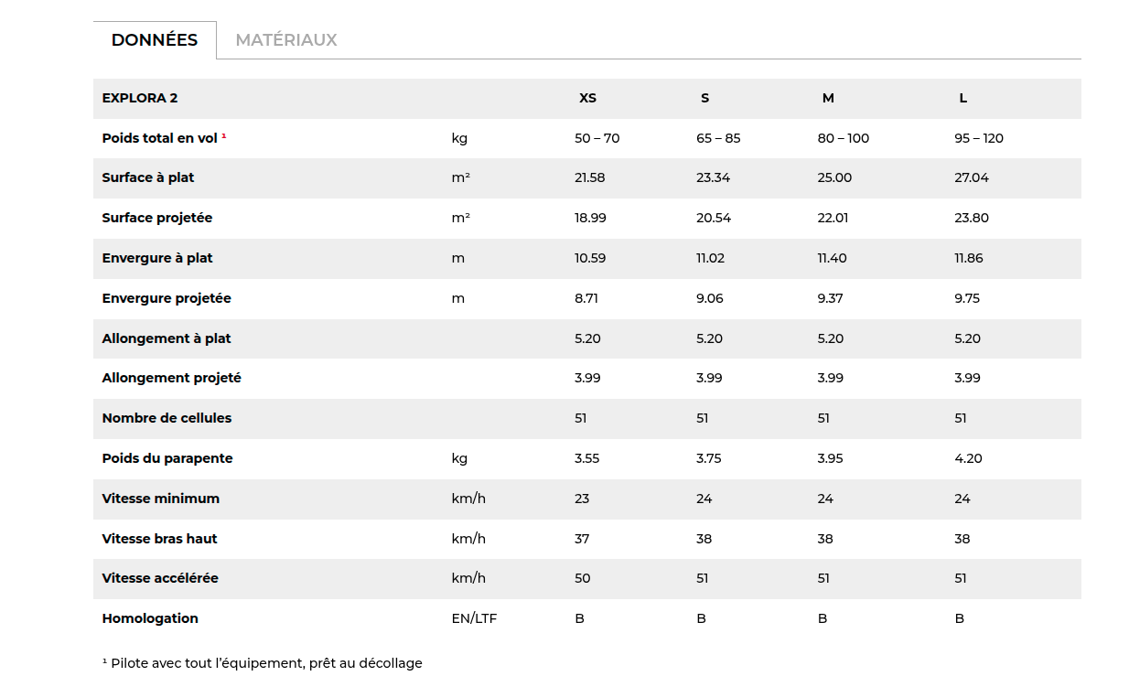Select the DONNÉES tab
The width and height of the screenshot is (1129, 676).
click(155, 40)
